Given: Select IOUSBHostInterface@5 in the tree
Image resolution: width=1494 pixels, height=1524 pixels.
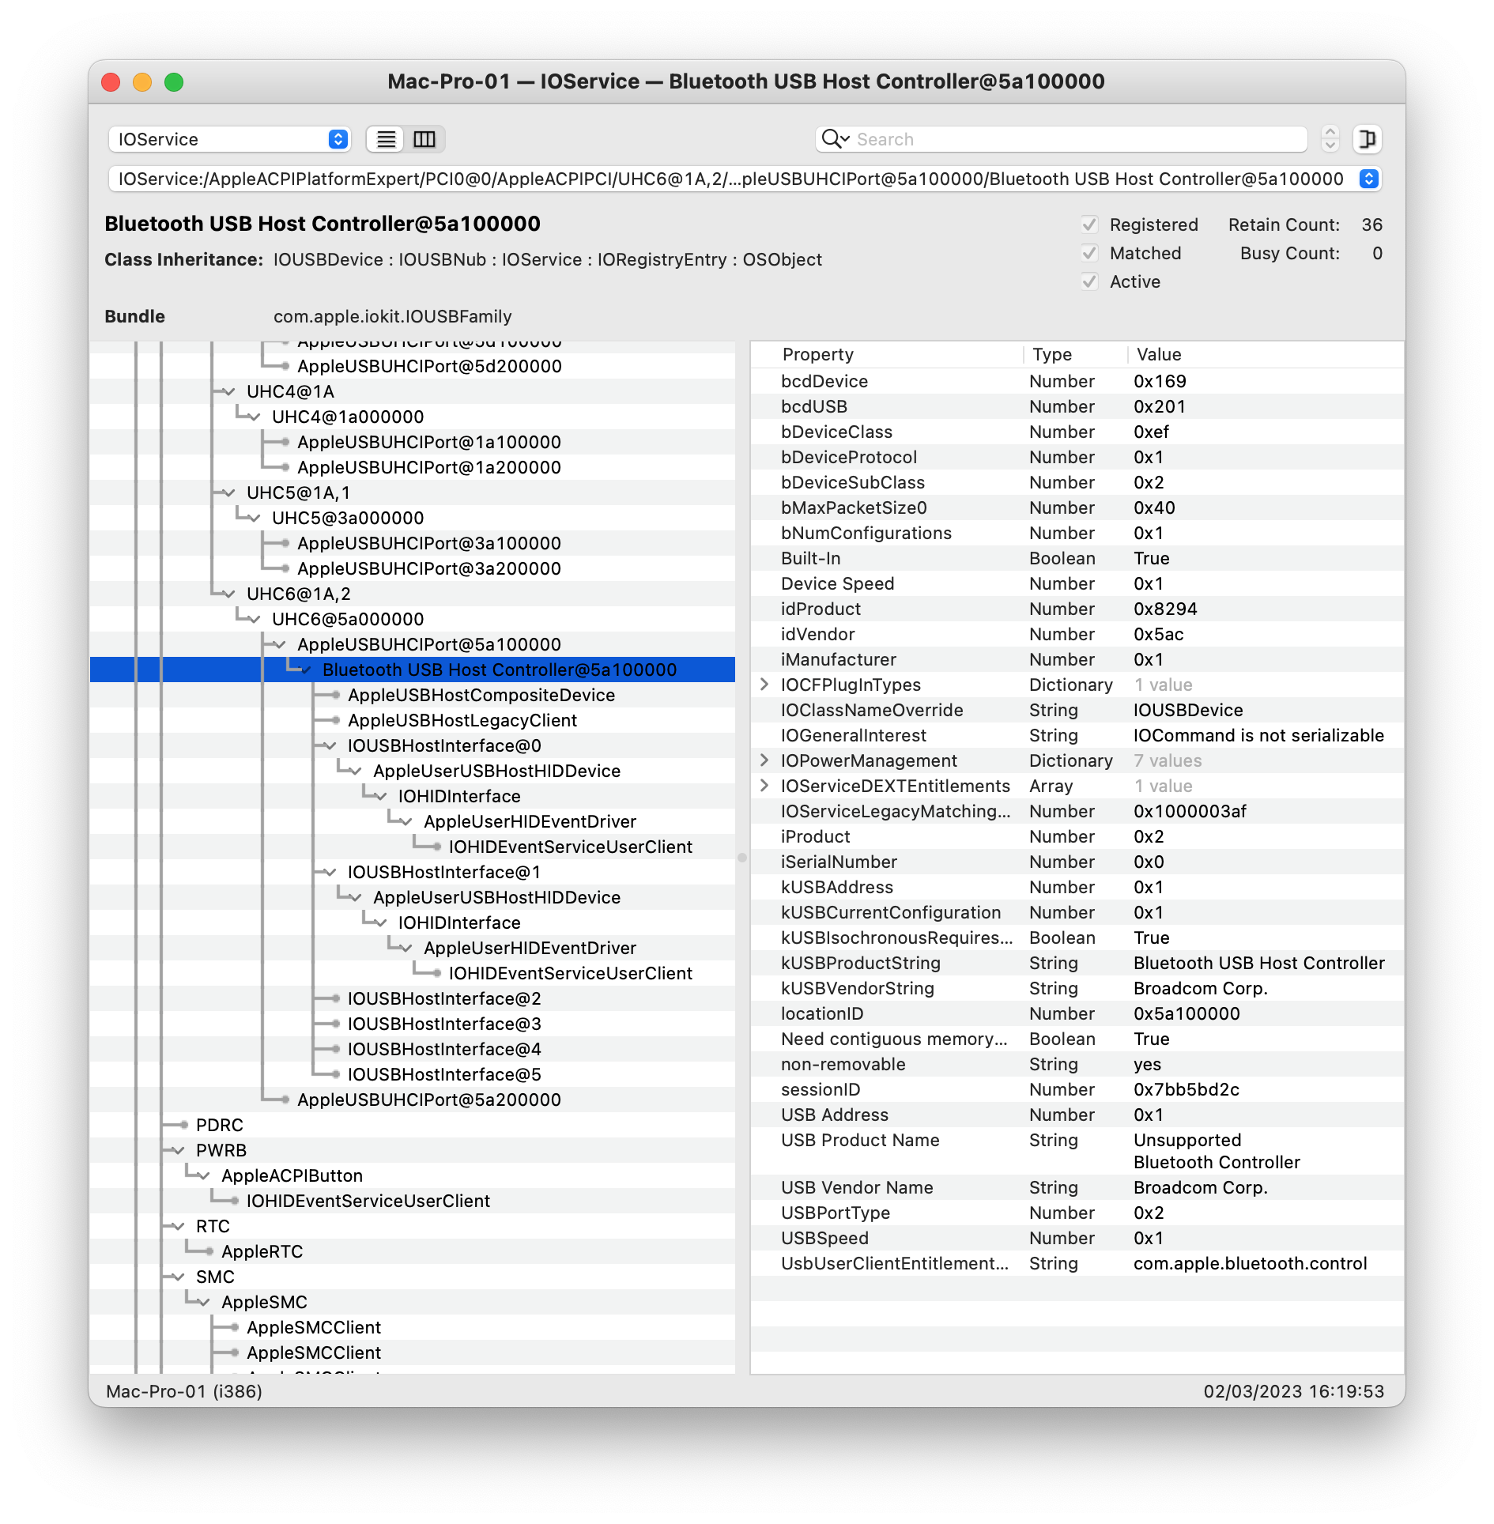Looking at the screenshot, I should coord(444,1075).
